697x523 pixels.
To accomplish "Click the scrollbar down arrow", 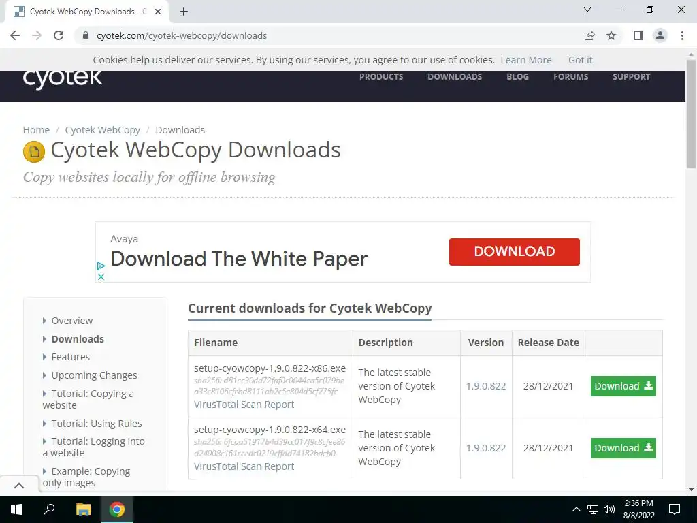I will coord(691,490).
